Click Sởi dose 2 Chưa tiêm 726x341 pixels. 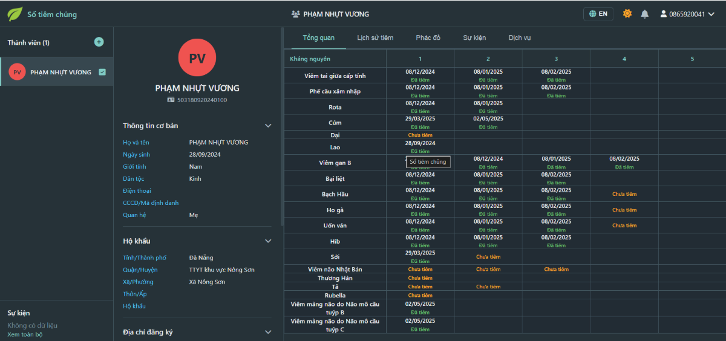(x=488, y=257)
